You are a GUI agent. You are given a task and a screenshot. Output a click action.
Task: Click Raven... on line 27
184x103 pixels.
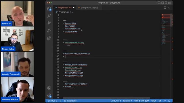pyautogui.click(x=70, y=87)
